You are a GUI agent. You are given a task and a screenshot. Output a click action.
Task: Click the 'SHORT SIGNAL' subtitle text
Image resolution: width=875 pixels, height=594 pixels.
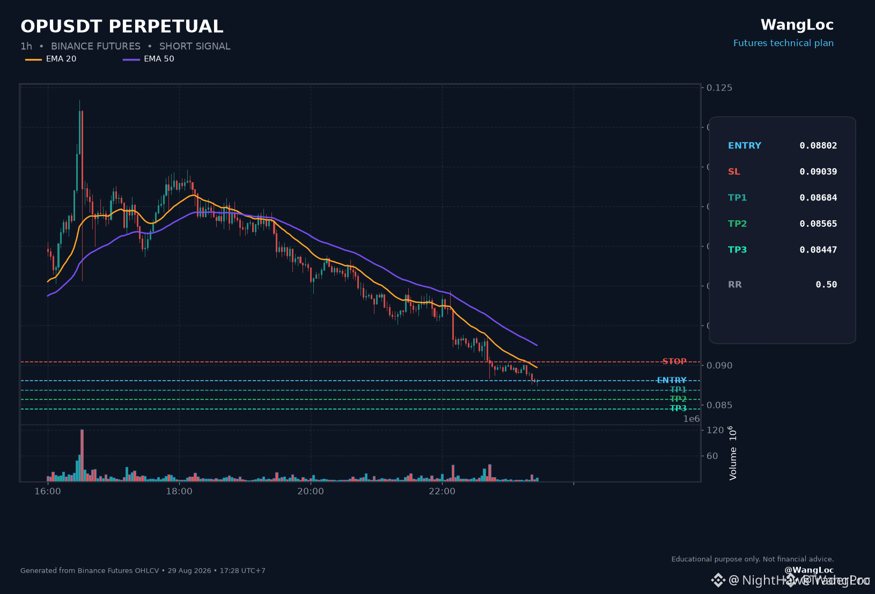click(x=195, y=47)
